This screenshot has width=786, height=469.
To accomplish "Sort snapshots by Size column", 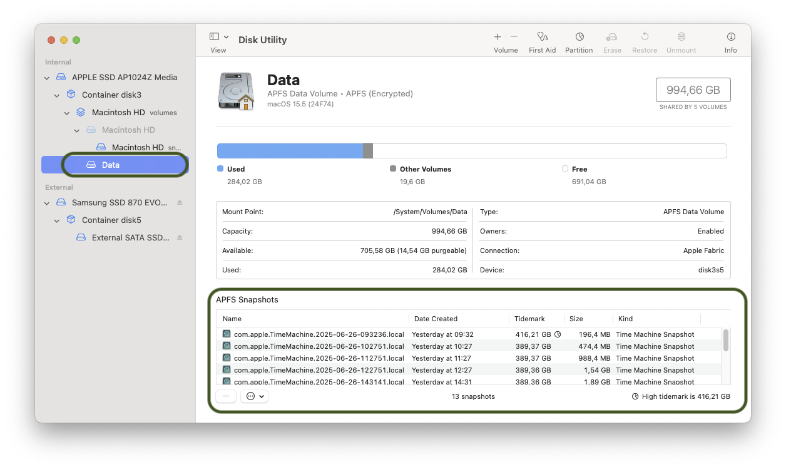I will [588, 319].
